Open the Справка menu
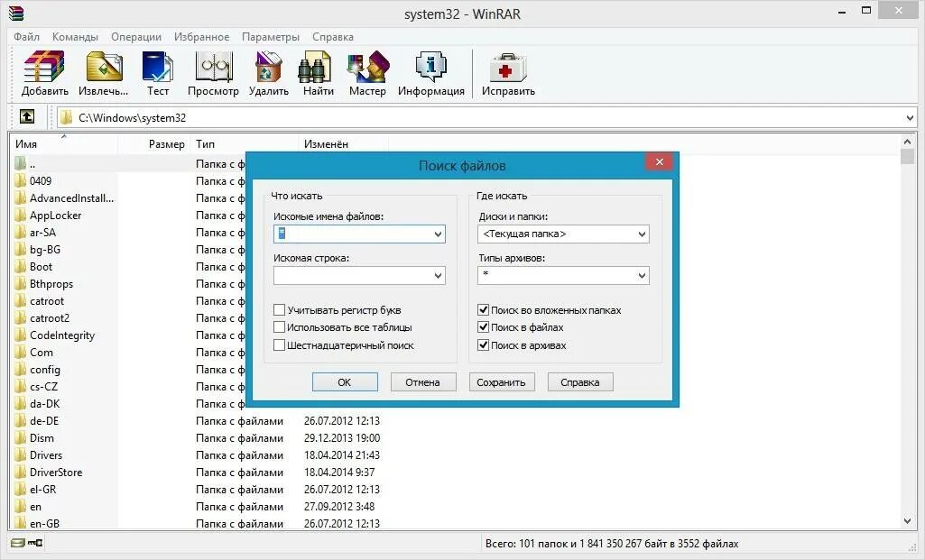 coord(333,37)
